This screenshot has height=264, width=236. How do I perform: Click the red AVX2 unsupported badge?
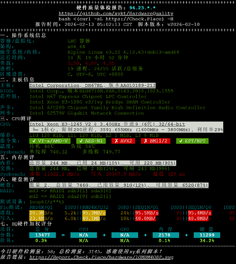click(x=123, y=141)
